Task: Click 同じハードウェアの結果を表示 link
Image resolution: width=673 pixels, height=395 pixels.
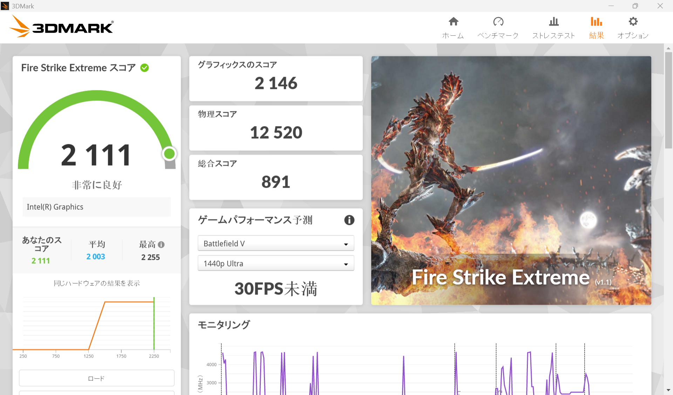Action: pyautogui.click(x=97, y=283)
